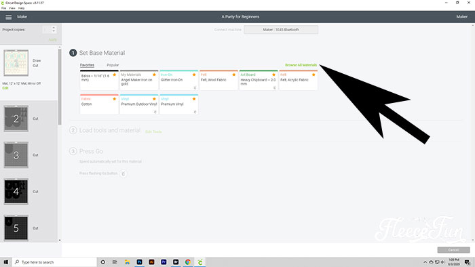Screen dimensions: 475x267
Task: Click the Maker label in header
Action: (461, 17)
